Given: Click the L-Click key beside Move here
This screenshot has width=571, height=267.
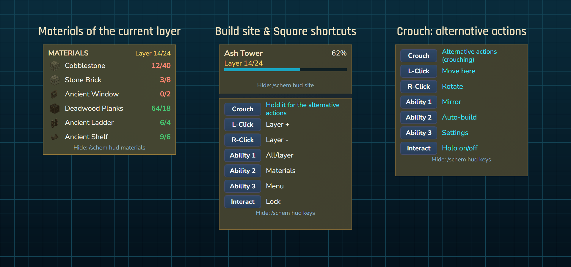Looking at the screenshot, I should (x=419, y=71).
